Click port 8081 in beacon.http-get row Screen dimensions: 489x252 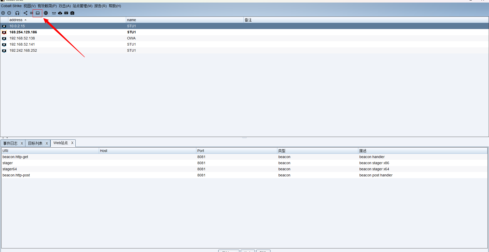pyautogui.click(x=201, y=157)
